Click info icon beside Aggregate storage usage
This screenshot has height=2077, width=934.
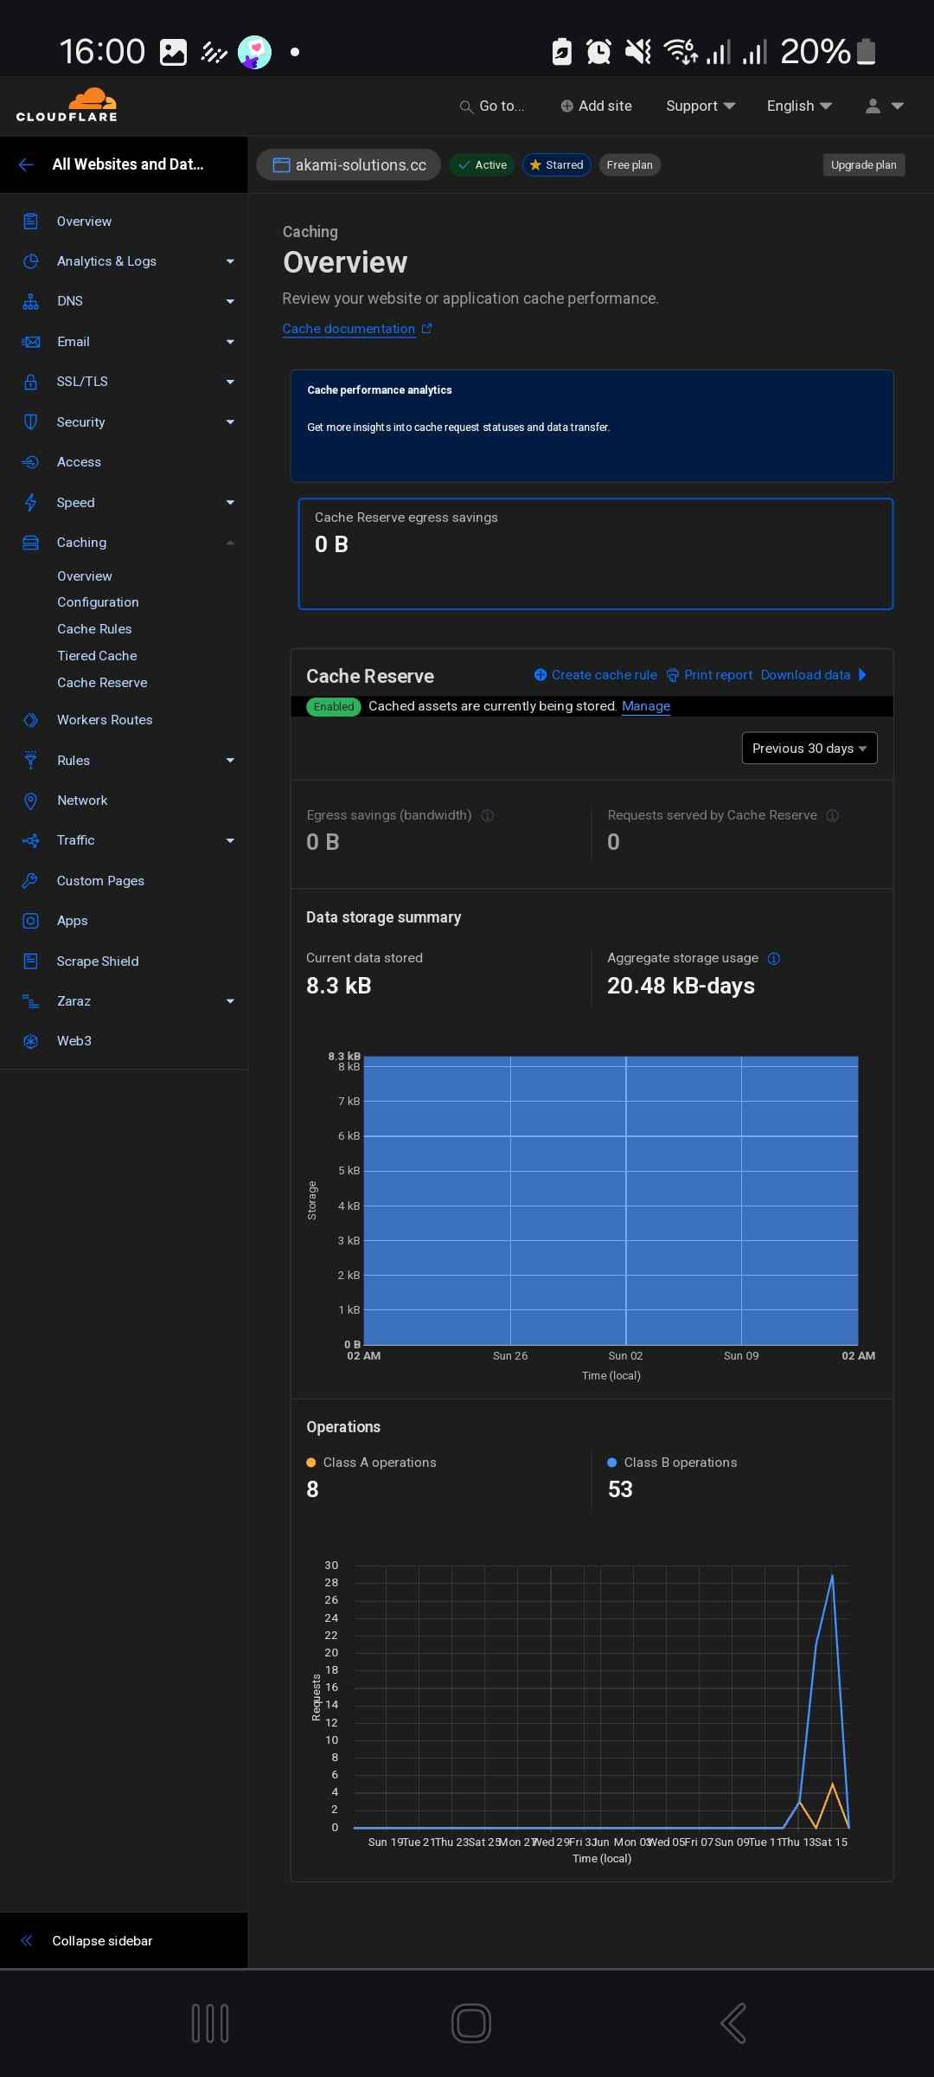pyautogui.click(x=774, y=958)
